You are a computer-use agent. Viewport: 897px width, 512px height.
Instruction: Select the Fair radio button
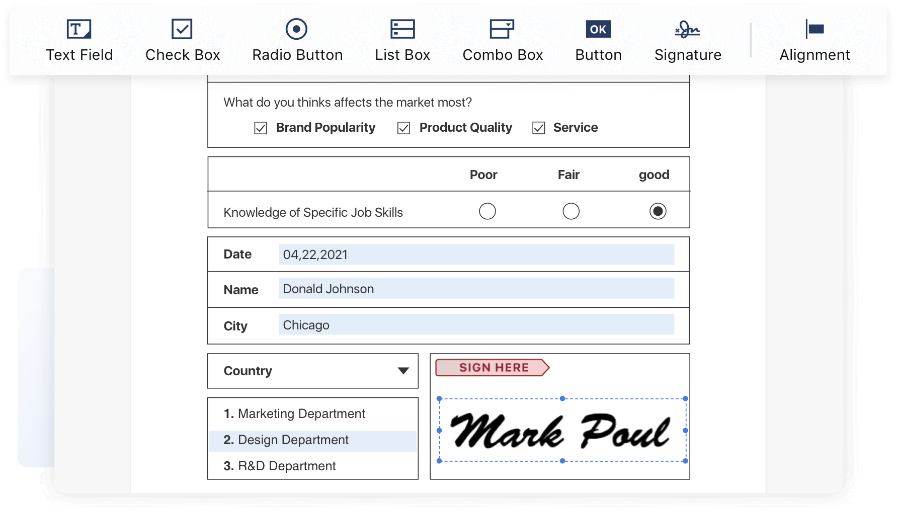pyautogui.click(x=570, y=211)
